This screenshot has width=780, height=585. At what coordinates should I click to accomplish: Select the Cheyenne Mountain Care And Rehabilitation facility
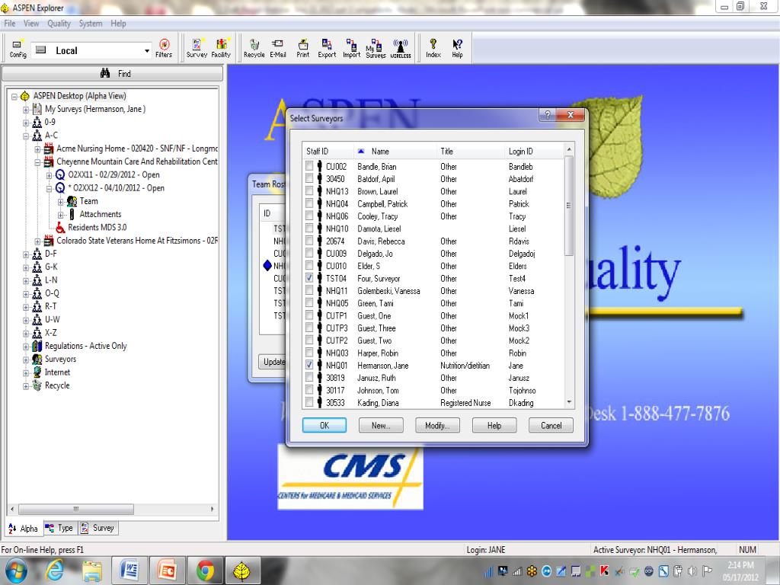point(137,161)
